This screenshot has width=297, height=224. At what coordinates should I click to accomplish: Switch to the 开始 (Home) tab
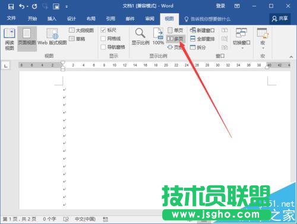[32, 19]
